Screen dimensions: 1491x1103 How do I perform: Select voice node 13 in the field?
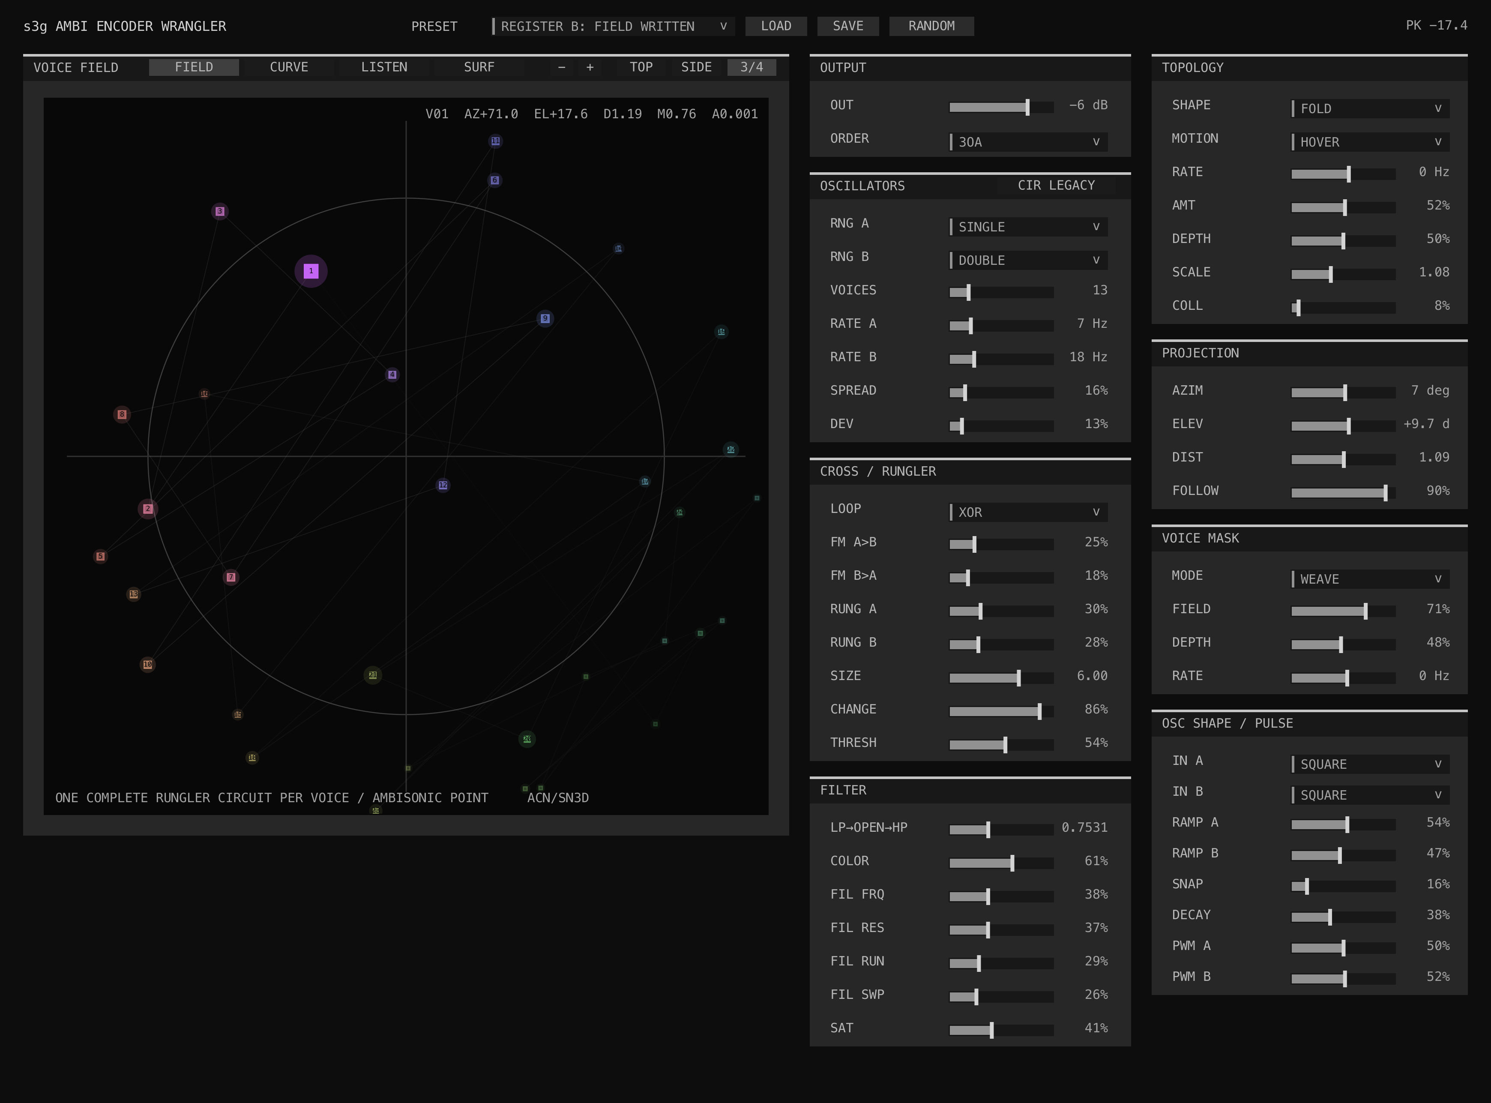tap(134, 593)
